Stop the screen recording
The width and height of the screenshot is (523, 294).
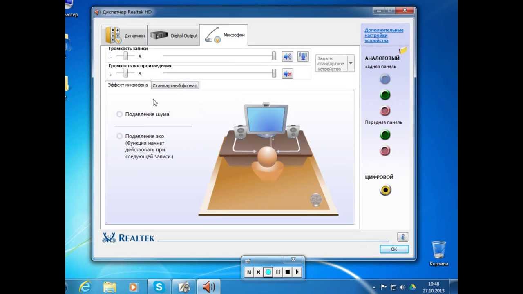[288, 272]
